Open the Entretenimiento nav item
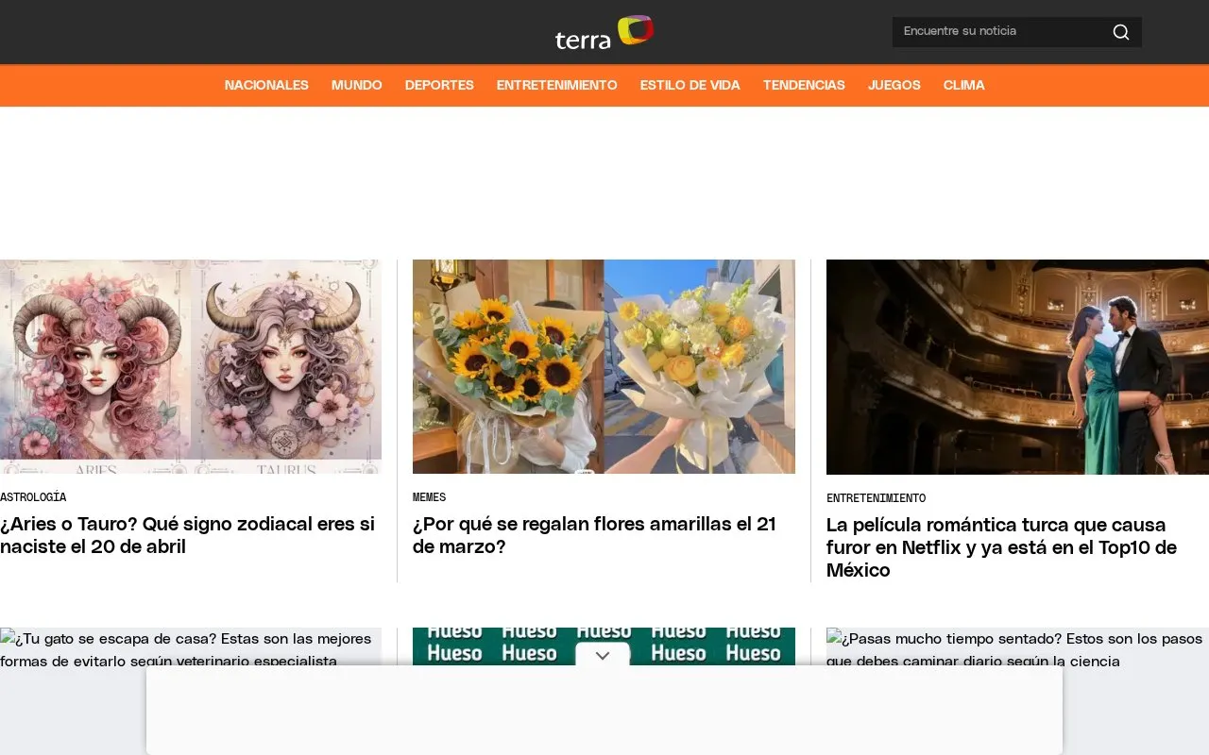 pyautogui.click(x=557, y=85)
